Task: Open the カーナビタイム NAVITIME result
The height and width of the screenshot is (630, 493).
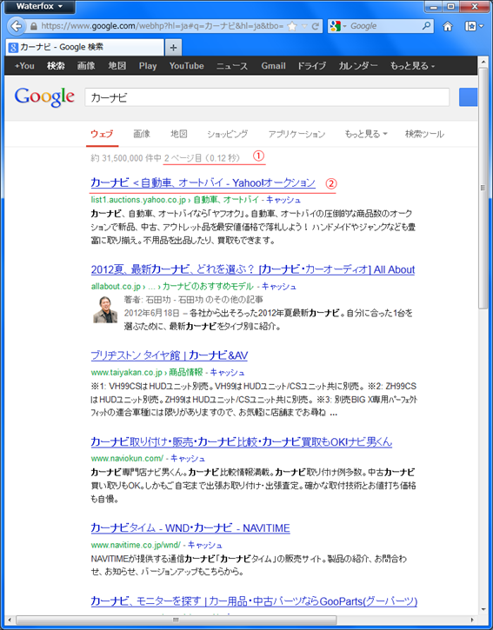Action: pyautogui.click(x=190, y=528)
